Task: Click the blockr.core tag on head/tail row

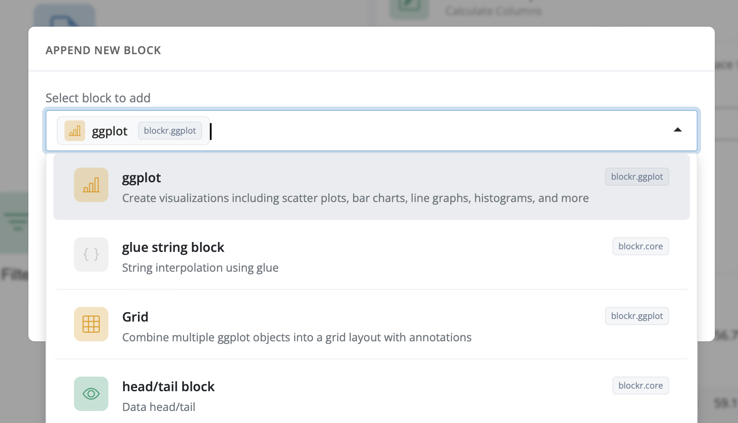Action: point(640,386)
